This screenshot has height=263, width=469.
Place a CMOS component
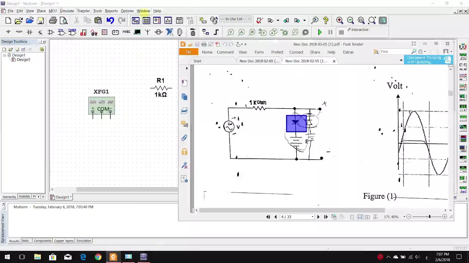[x=72, y=32]
